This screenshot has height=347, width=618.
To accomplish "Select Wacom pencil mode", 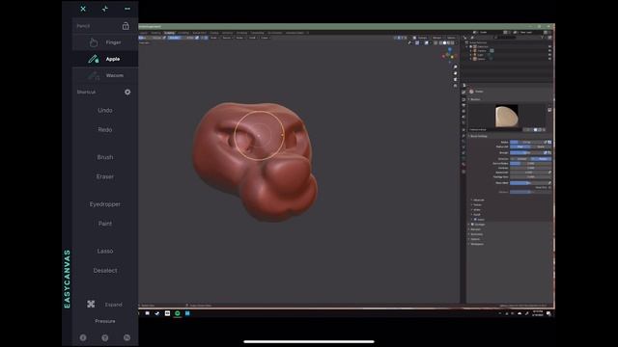I will (105, 75).
